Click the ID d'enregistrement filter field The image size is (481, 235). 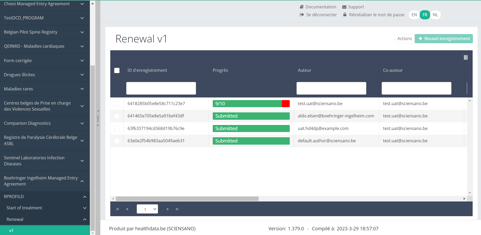point(161,88)
